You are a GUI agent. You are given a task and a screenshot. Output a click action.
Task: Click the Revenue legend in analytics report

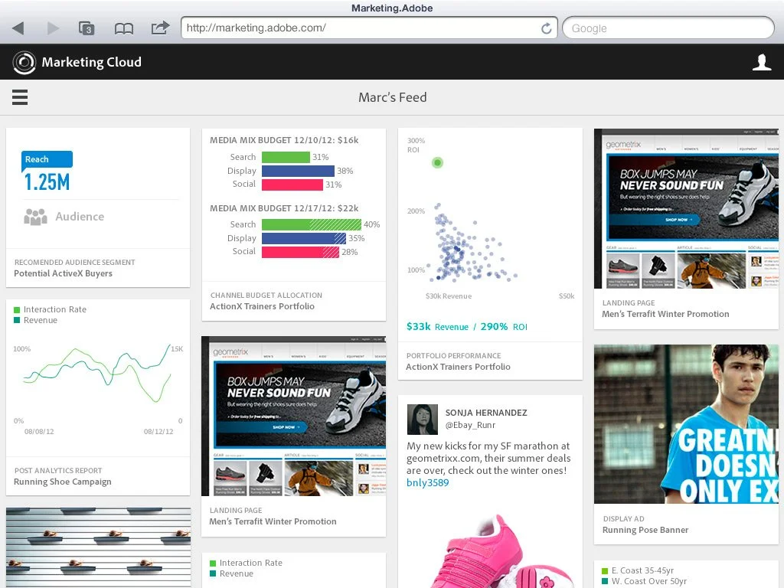click(35, 321)
